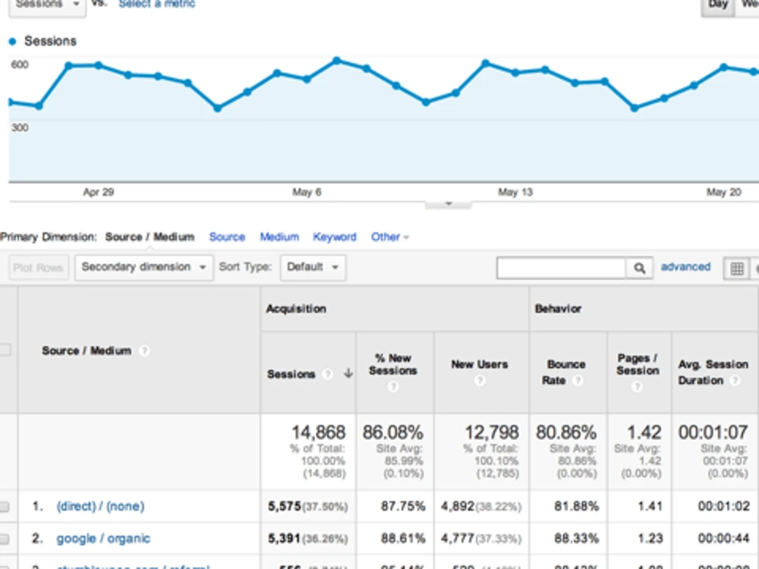Click the 12,798 new users total
Image resolution: width=759 pixels, height=569 pixels.
click(x=491, y=432)
